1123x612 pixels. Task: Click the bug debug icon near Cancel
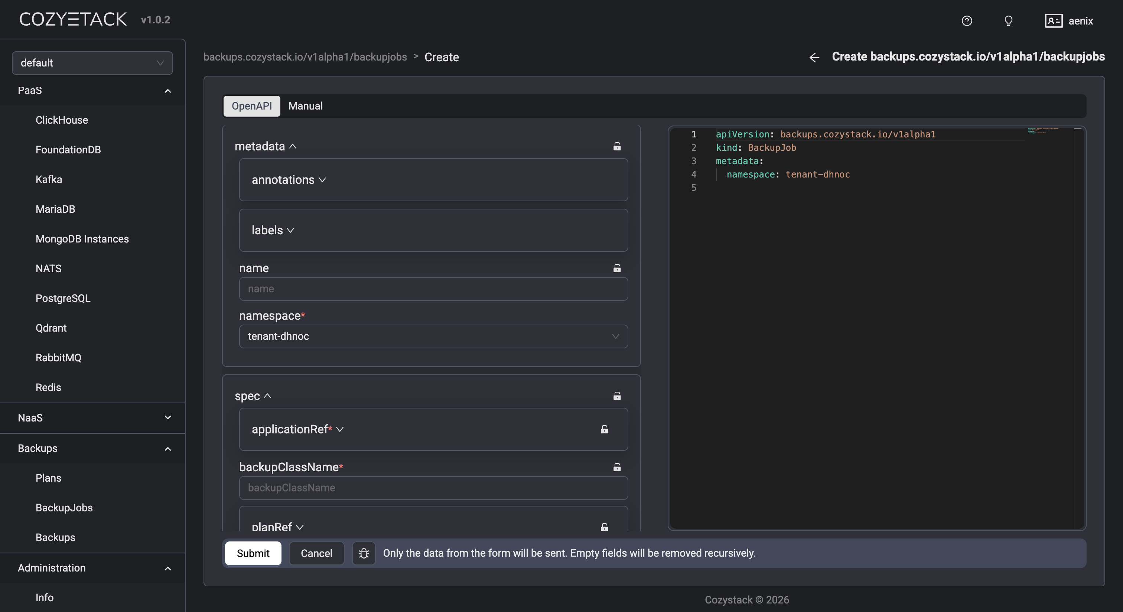pos(364,553)
